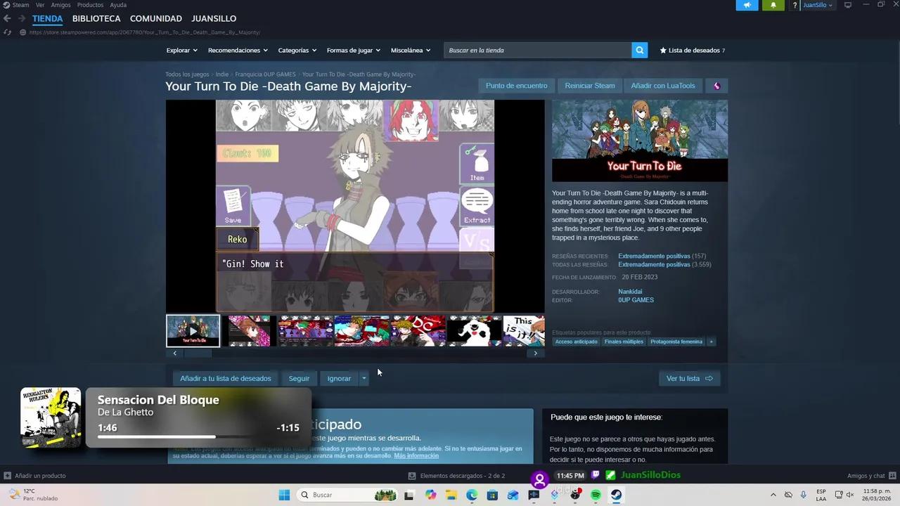Open the Steam menu
The image size is (900, 506).
(20, 5)
